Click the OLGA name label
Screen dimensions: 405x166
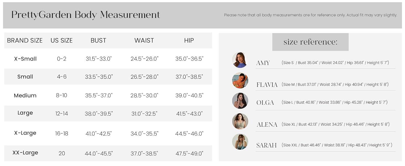pyautogui.click(x=265, y=103)
